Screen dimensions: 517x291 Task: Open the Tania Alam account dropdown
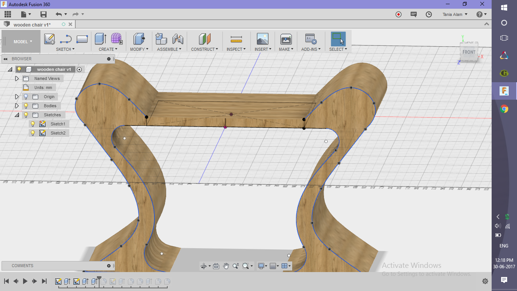coord(455,14)
